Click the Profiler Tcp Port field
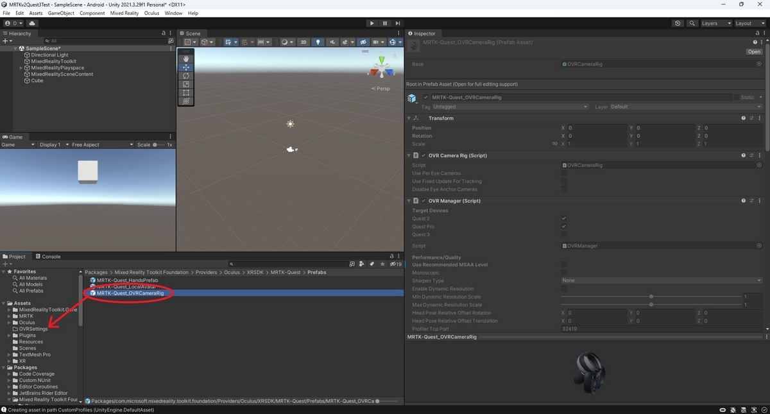The width and height of the screenshot is (770, 414). point(662,329)
